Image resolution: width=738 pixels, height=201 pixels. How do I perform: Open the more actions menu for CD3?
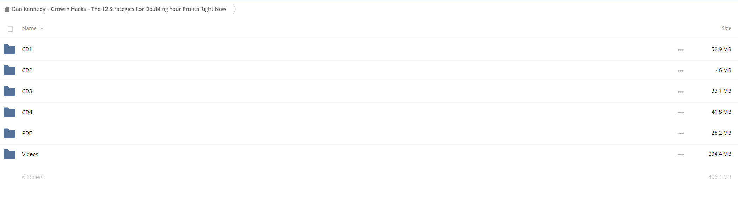point(681,92)
